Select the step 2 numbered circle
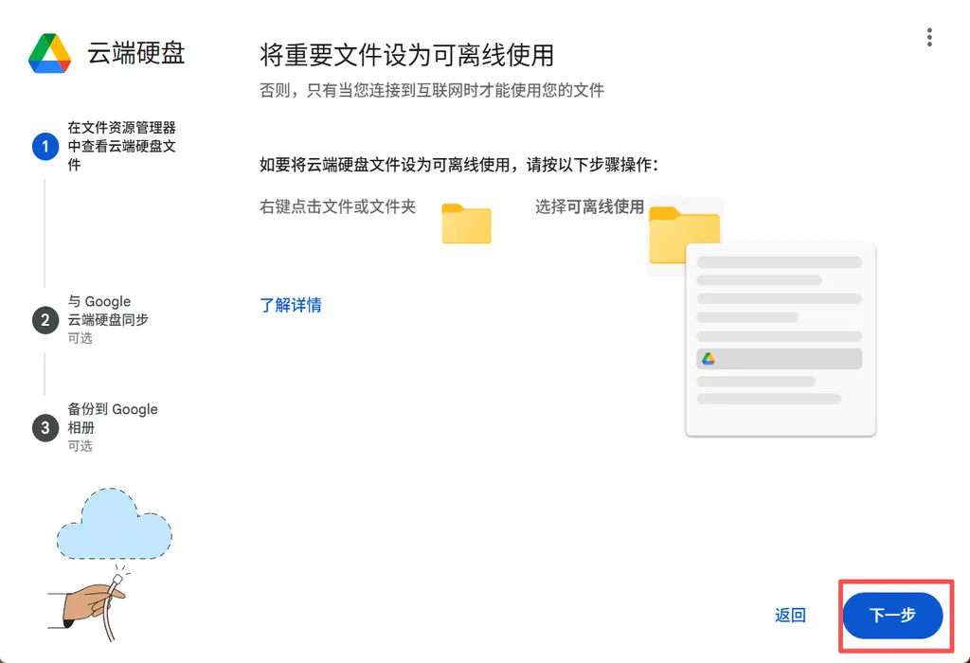This screenshot has height=663, width=970. pos(45,320)
